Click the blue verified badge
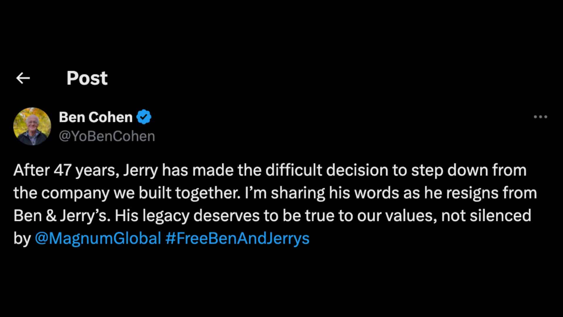The width and height of the screenshot is (563, 317). click(144, 117)
